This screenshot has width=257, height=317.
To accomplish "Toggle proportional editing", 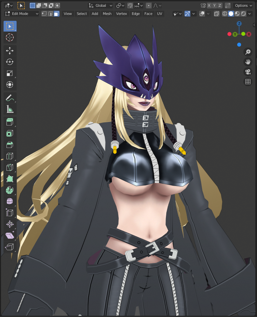I will [149, 6].
